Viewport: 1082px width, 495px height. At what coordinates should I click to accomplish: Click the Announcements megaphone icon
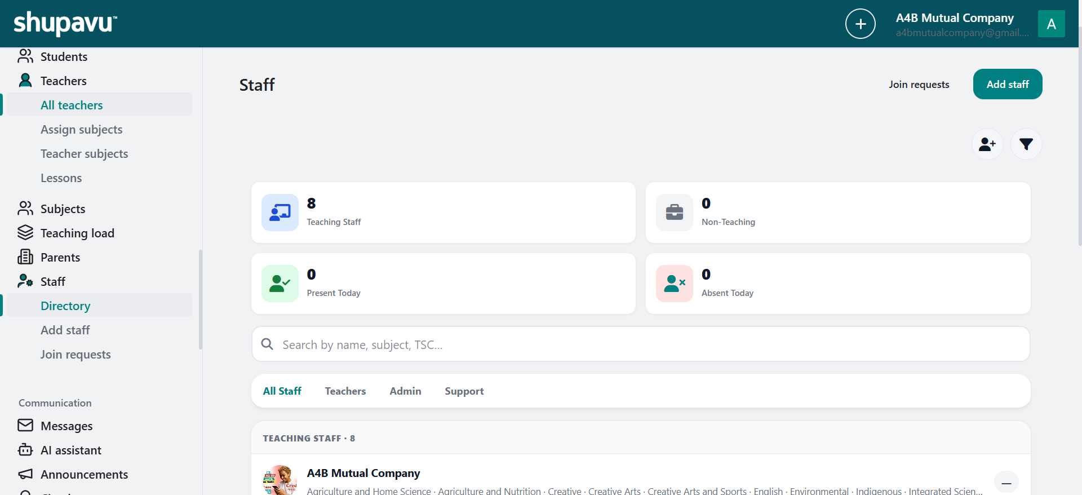pos(25,474)
